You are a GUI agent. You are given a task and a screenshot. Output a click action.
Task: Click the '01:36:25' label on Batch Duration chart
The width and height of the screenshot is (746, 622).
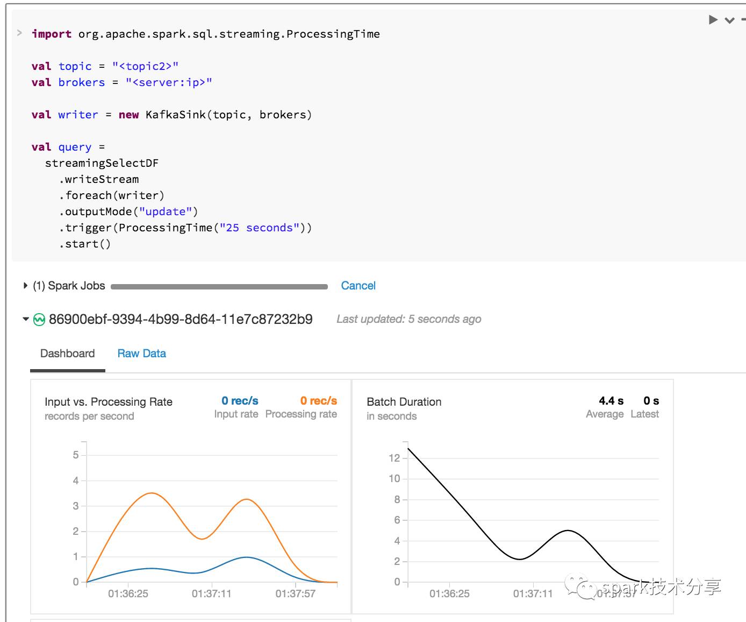449,593
